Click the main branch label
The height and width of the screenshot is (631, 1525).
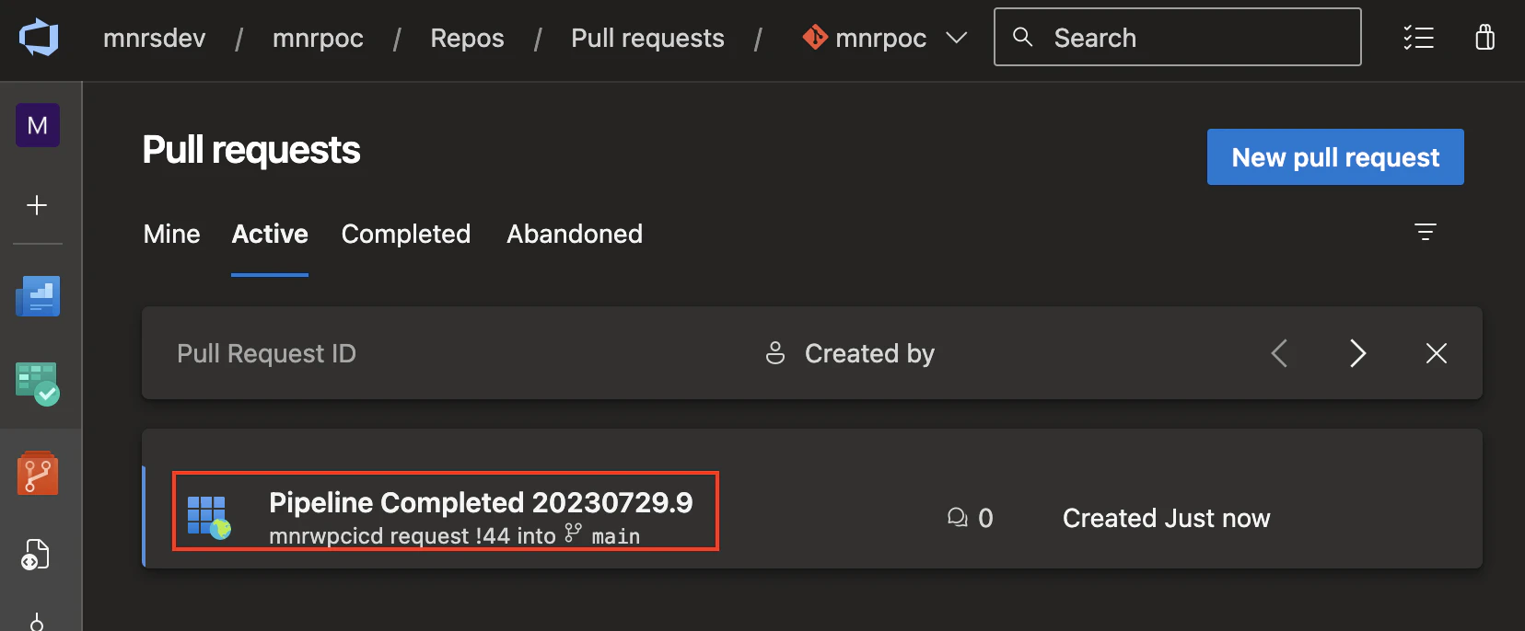(615, 536)
